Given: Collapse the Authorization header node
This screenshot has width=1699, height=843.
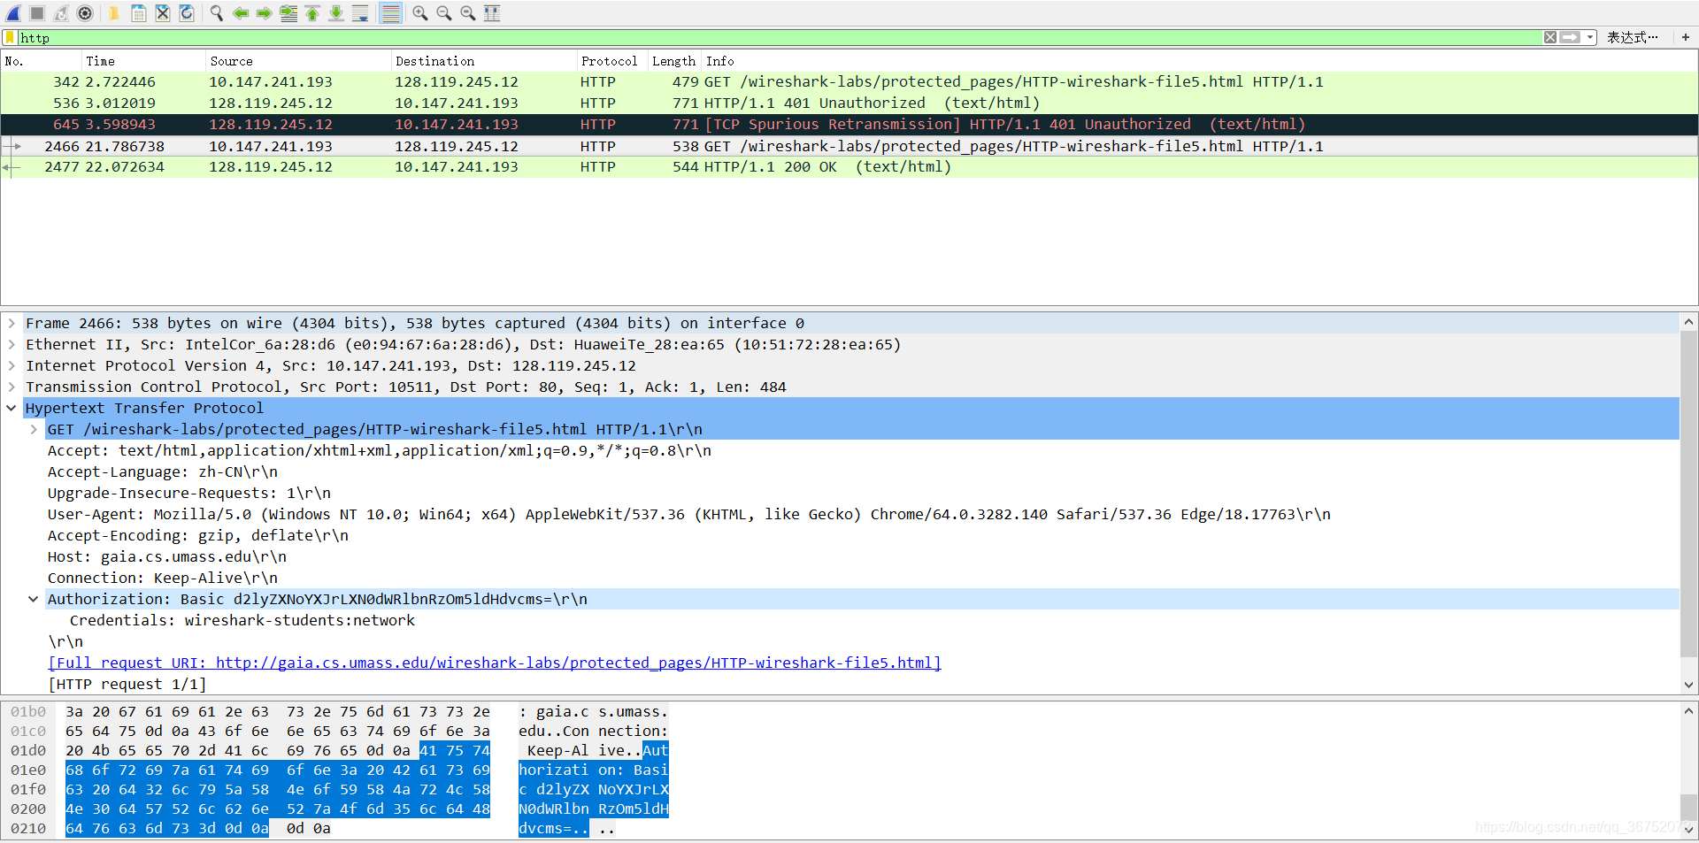Looking at the screenshot, I should (x=34, y=600).
